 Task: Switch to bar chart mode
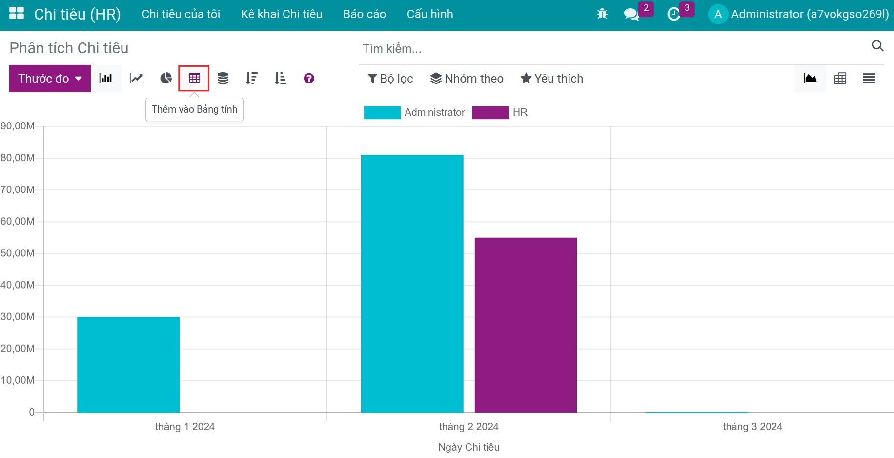point(106,78)
